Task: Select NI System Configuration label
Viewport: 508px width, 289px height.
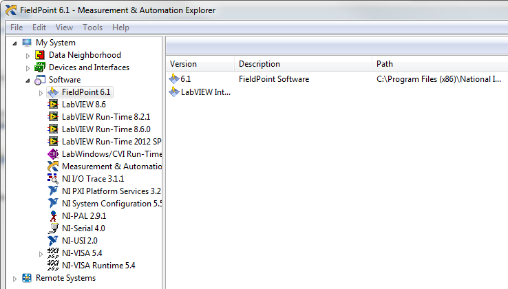Action: click(x=112, y=204)
